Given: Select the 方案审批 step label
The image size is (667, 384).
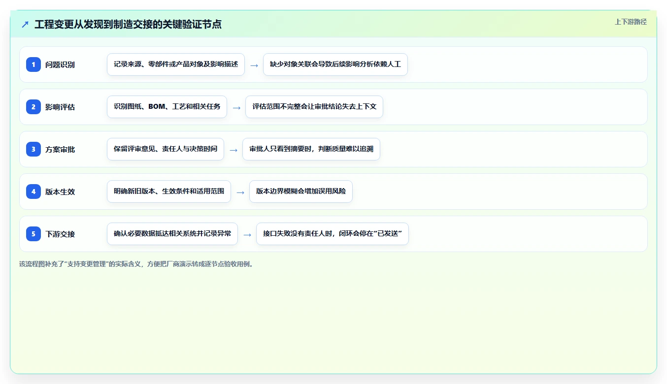Looking at the screenshot, I should point(60,149).
